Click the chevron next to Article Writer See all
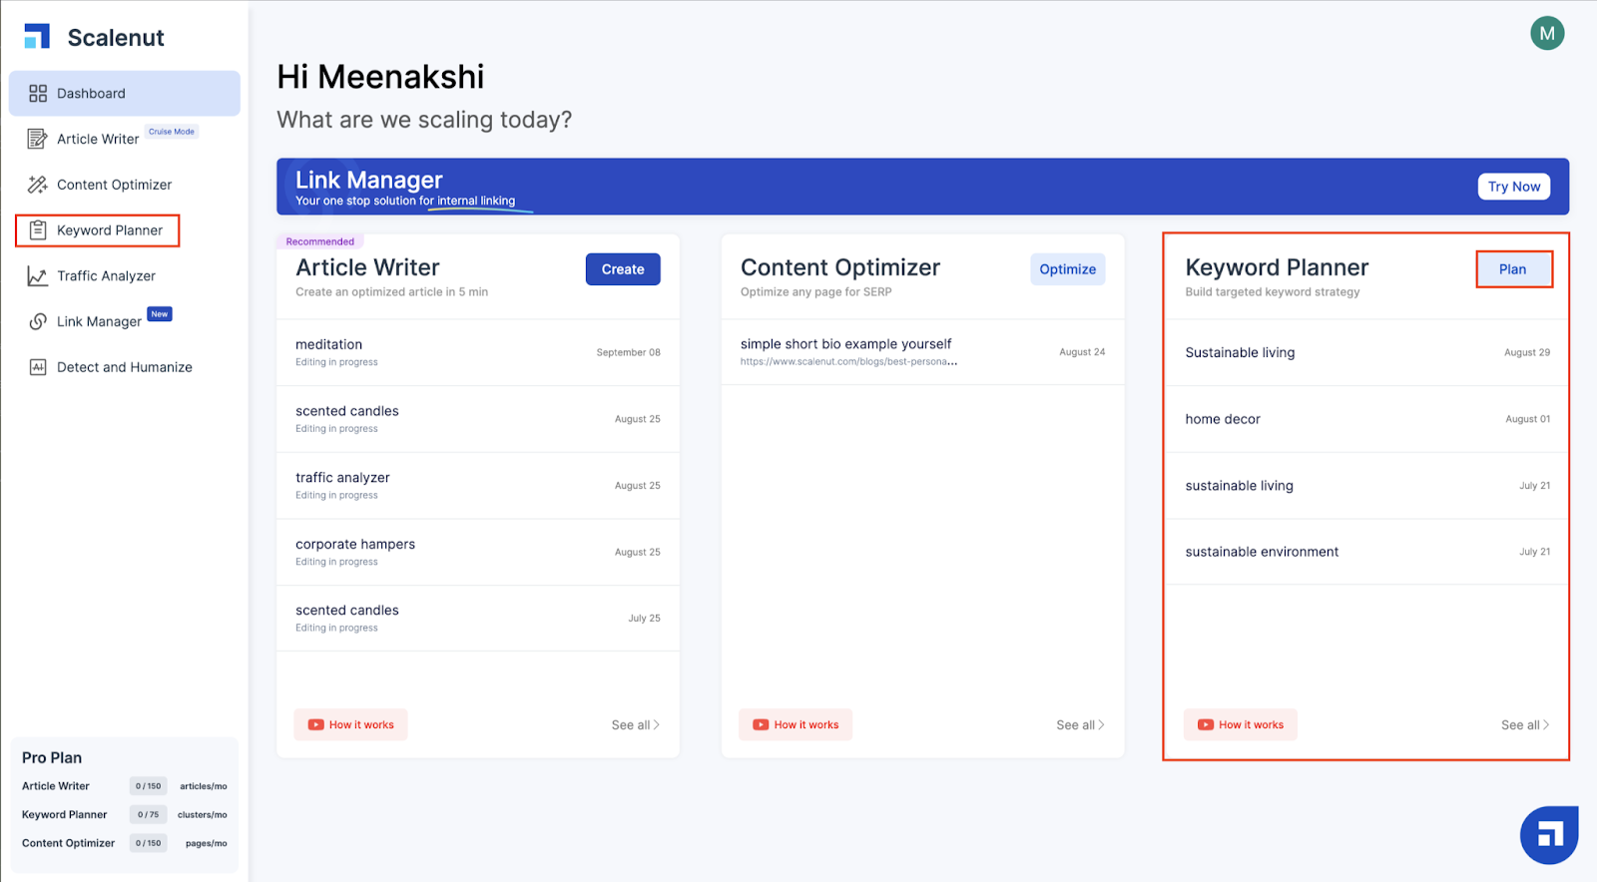The height and width of the screenshot is (882, 1597). pyautogui.click(x=656, y=725)
